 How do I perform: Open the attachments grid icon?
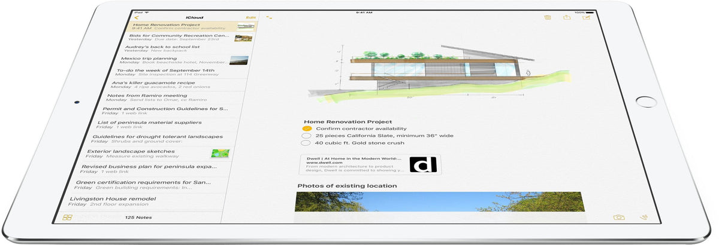pyautogui.click(x=67, y=218)
